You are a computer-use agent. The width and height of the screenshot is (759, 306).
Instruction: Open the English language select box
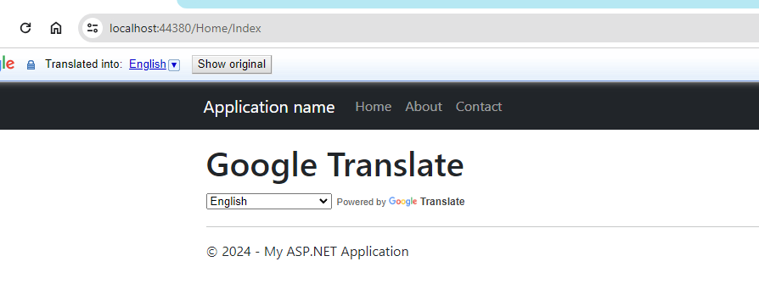coord(269,202)
